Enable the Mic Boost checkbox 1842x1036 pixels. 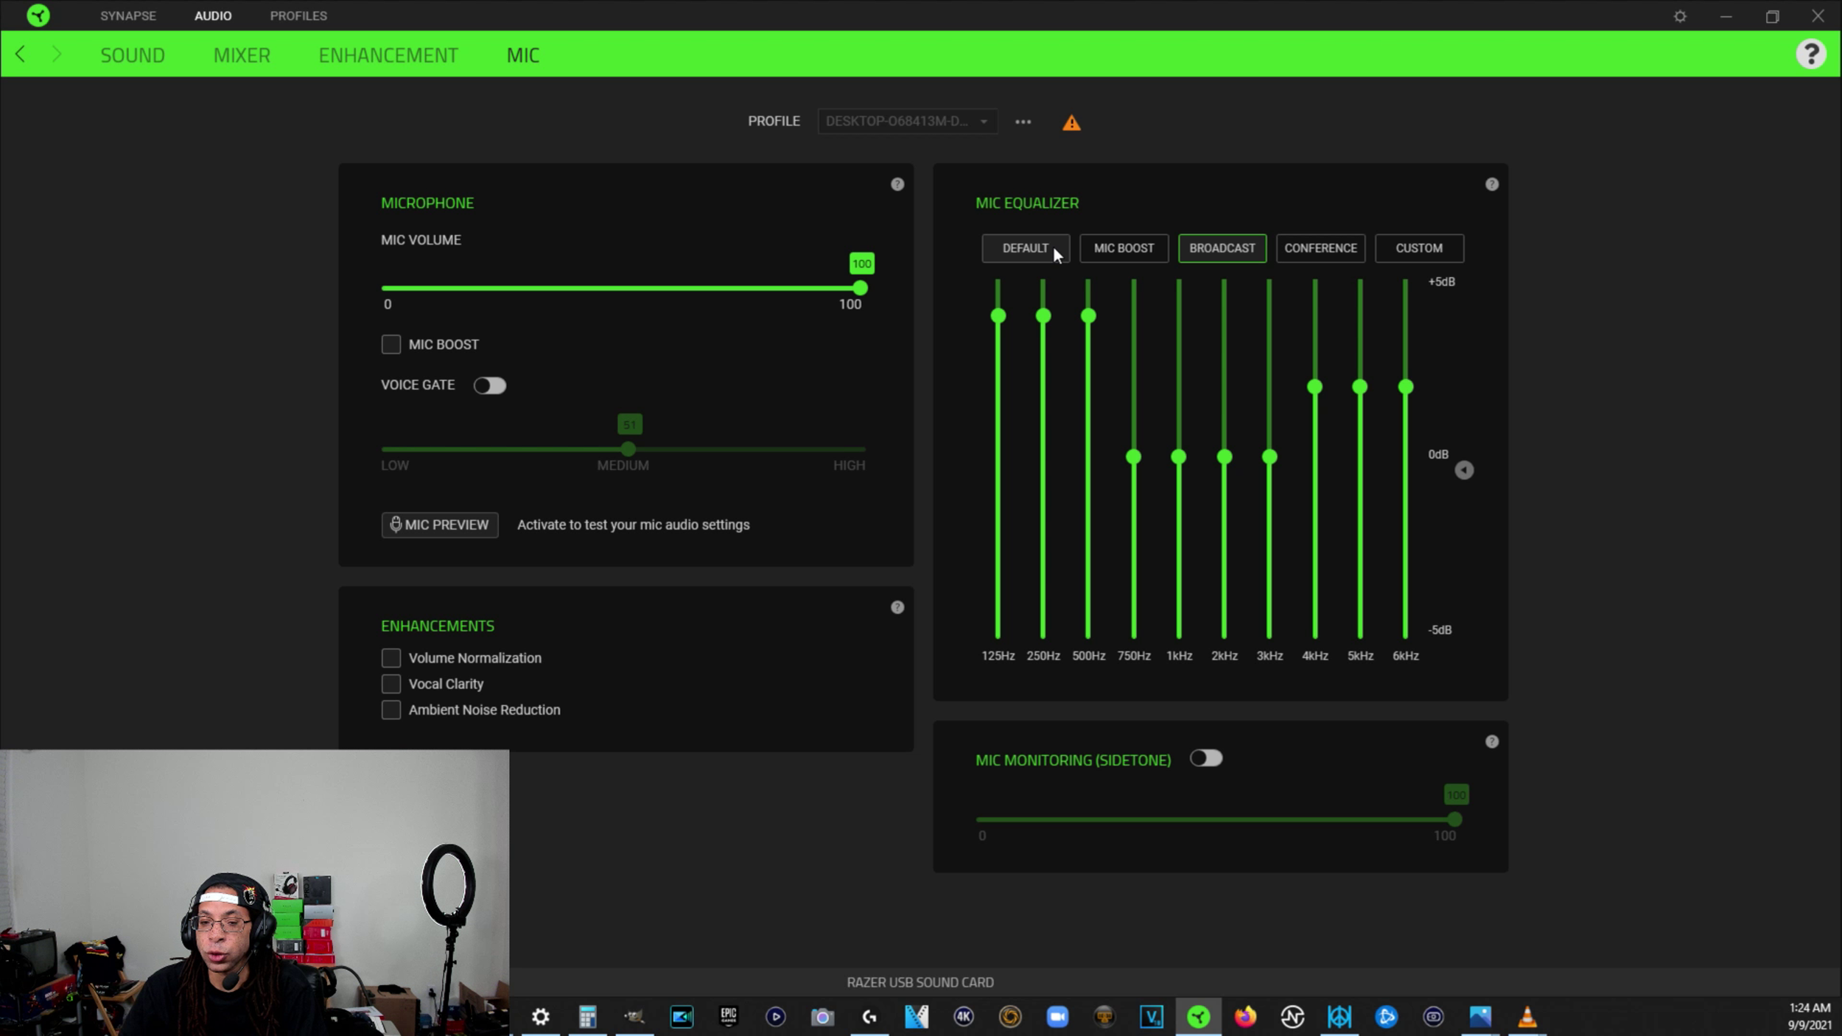point(391,344)
